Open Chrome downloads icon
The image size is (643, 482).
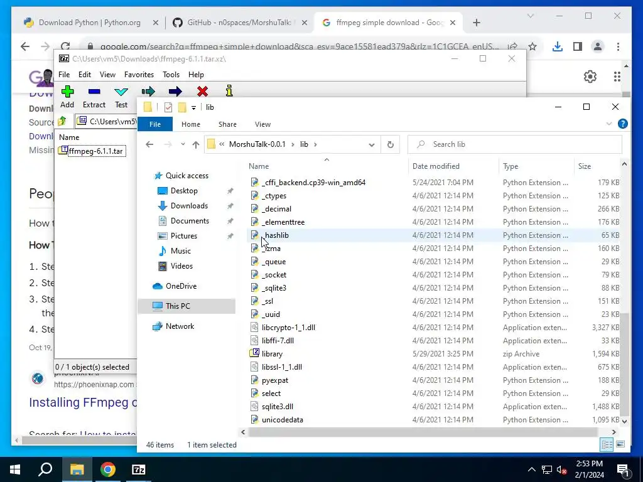558,46
